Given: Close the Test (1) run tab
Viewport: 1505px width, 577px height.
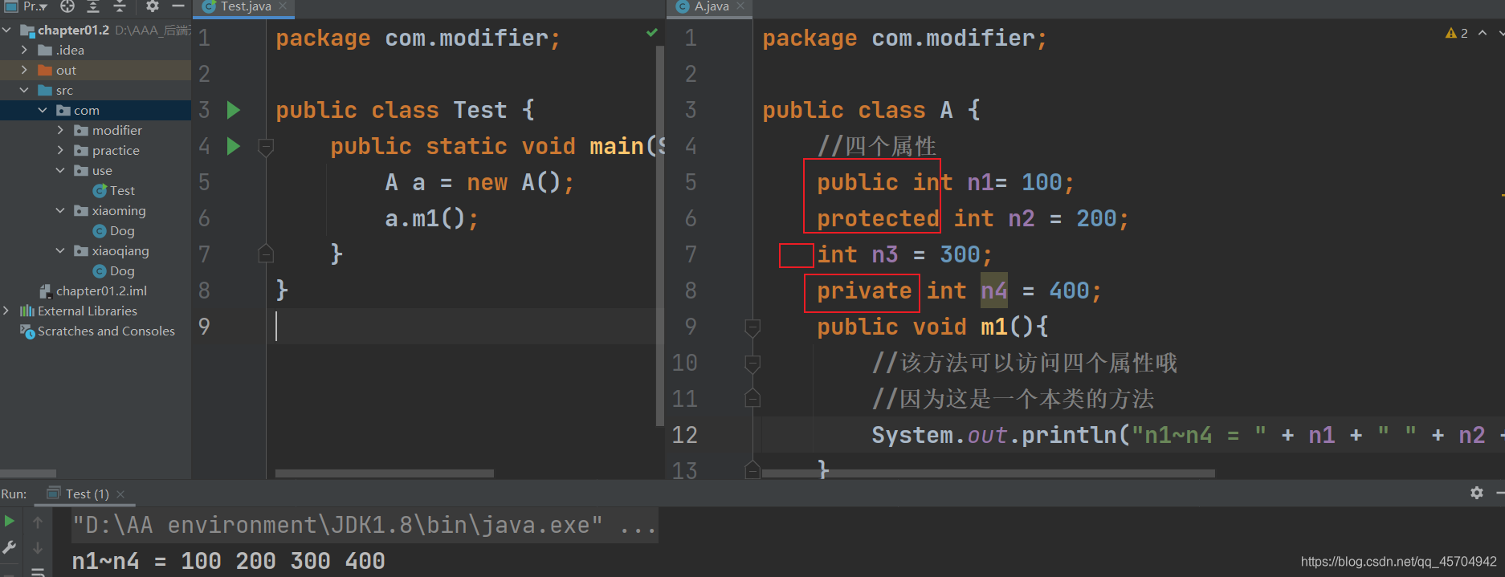Looking at the screenshot, I should [x=120, y=494].
